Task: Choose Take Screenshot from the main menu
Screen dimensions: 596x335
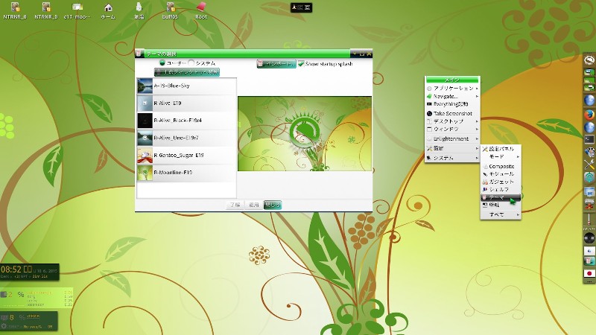Action: coord(452,113)
